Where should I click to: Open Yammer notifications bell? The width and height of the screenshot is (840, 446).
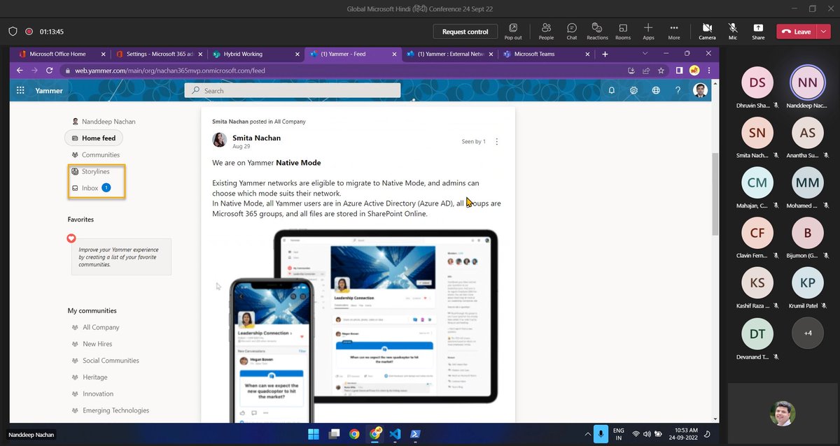pyautogui.click(x=611, y=90)
